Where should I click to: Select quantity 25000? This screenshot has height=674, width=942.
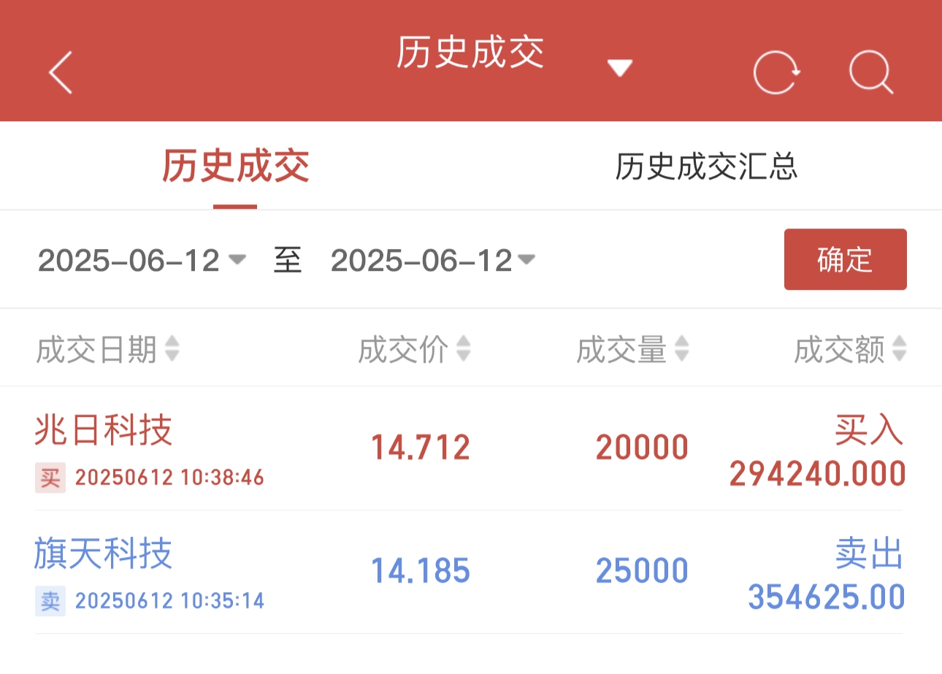(x=643, y=570)
